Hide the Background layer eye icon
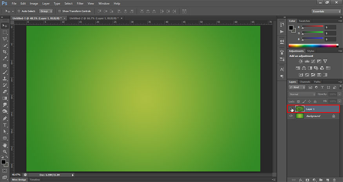The height and width of the screenshot is (182, 343). 291,116
